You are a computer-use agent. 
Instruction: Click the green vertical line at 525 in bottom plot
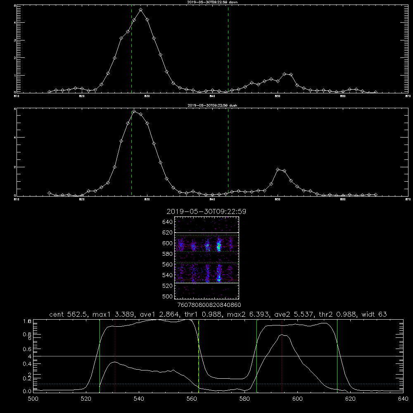pyautogui.click(x=100, y=356)
